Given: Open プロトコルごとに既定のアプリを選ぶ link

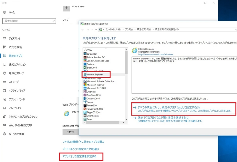Looking at the screenshot, I should pos(81,149).
